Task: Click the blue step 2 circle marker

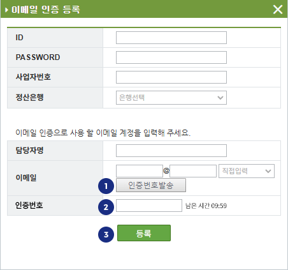Action: point(106,207)
